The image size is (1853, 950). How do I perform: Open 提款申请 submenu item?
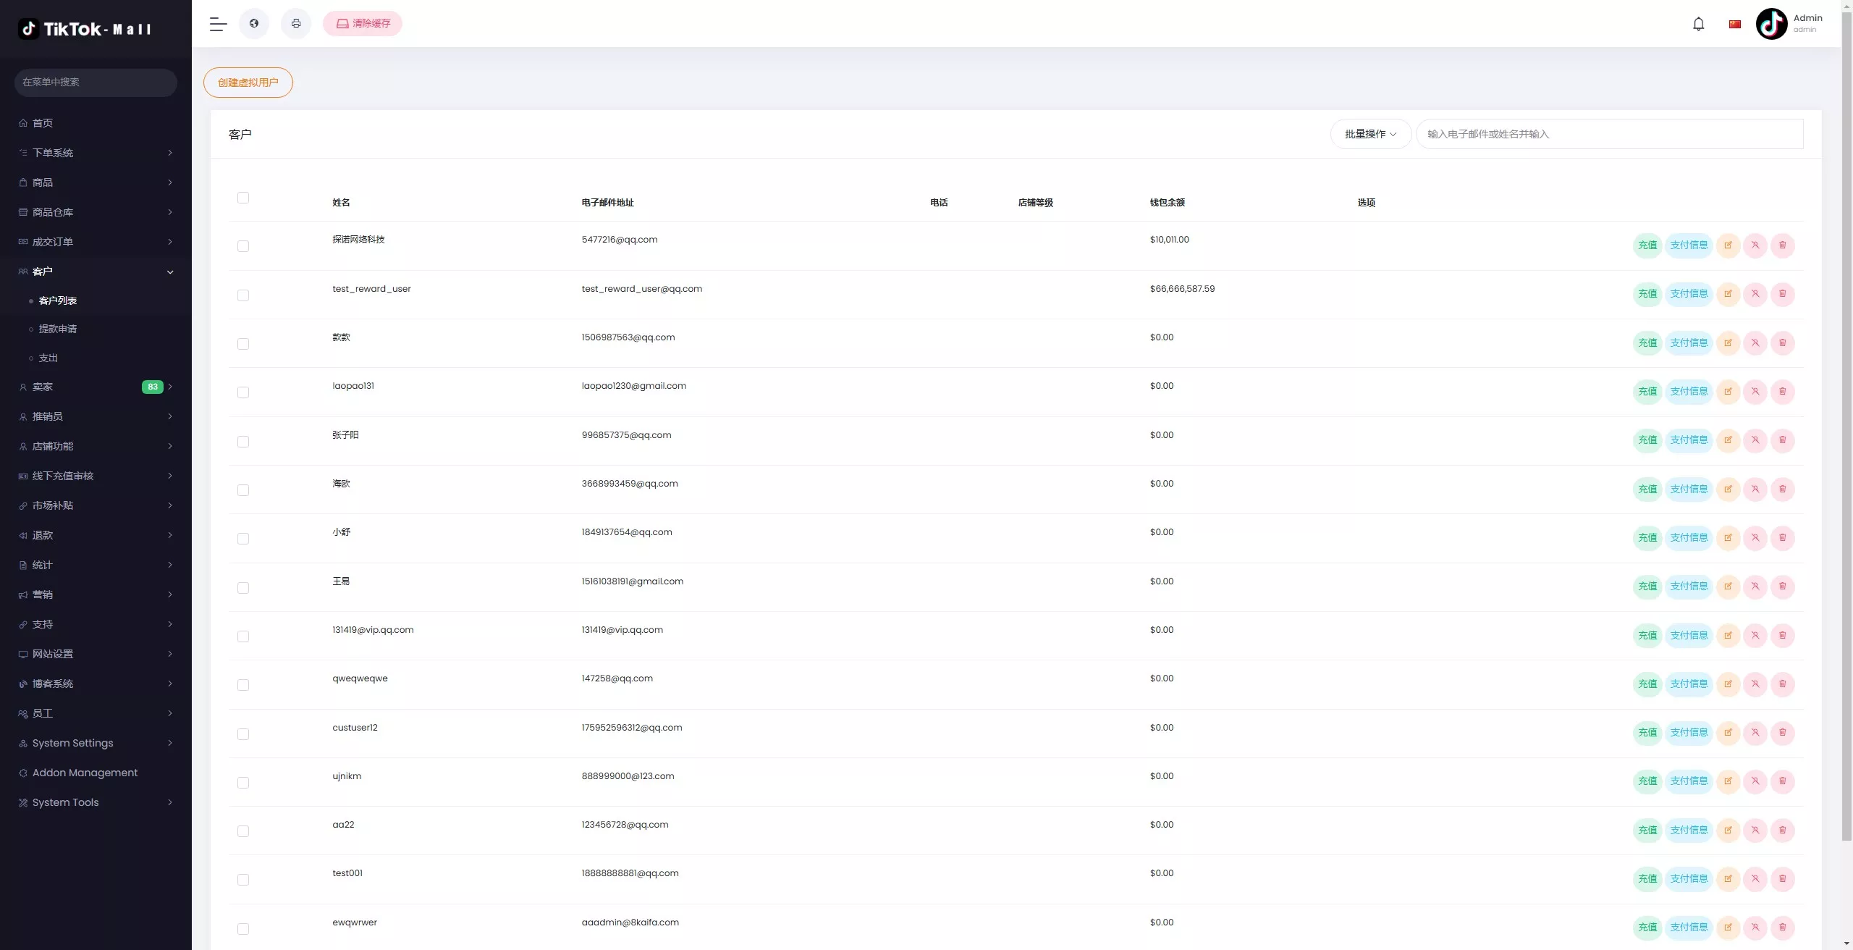(58, 329)
